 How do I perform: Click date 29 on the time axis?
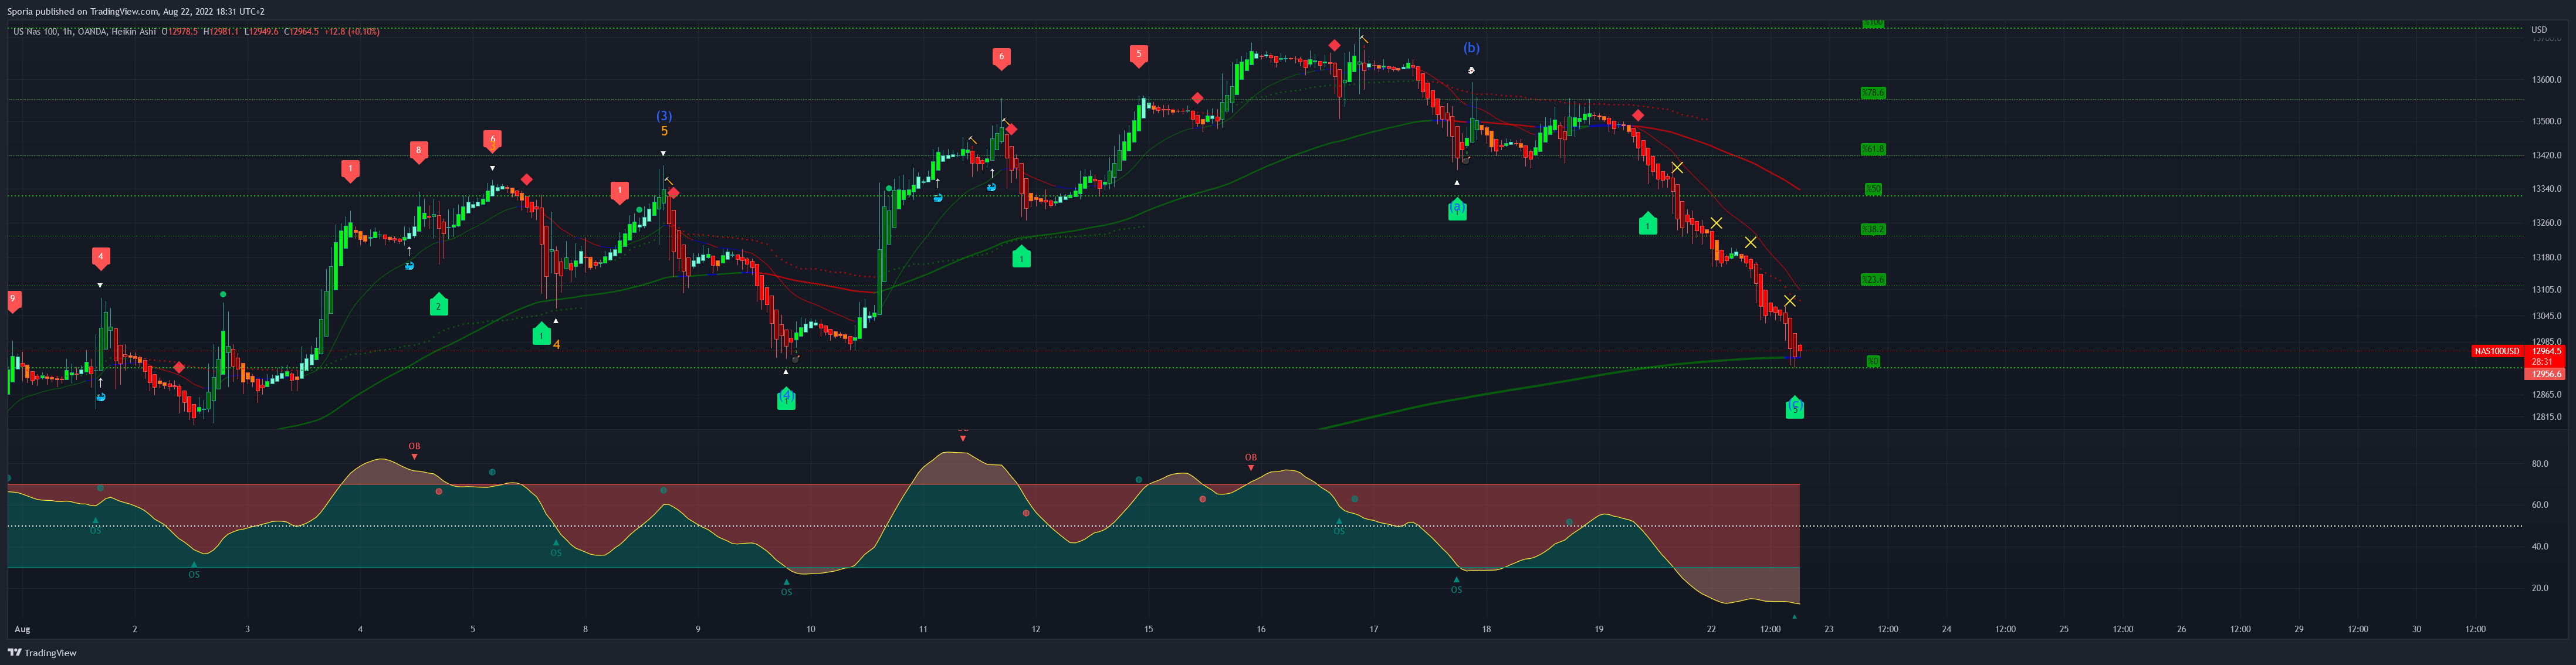(x=2299, y=630)
